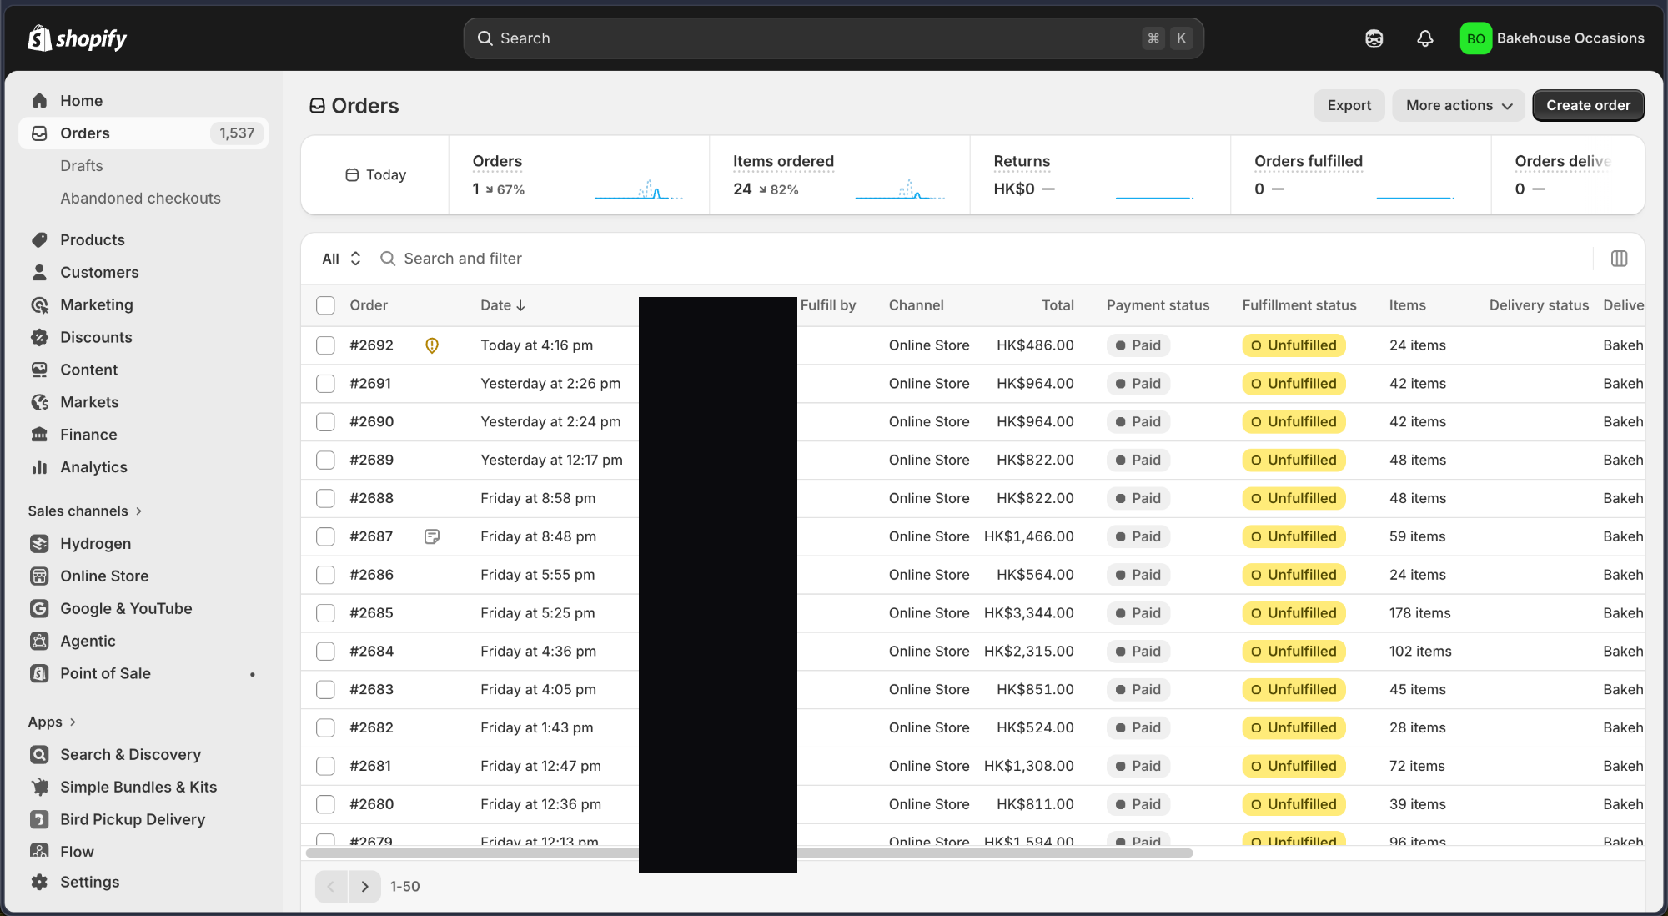Open Drafts in the sidebar
The image size is (1668, 916).
click(82, 166)
